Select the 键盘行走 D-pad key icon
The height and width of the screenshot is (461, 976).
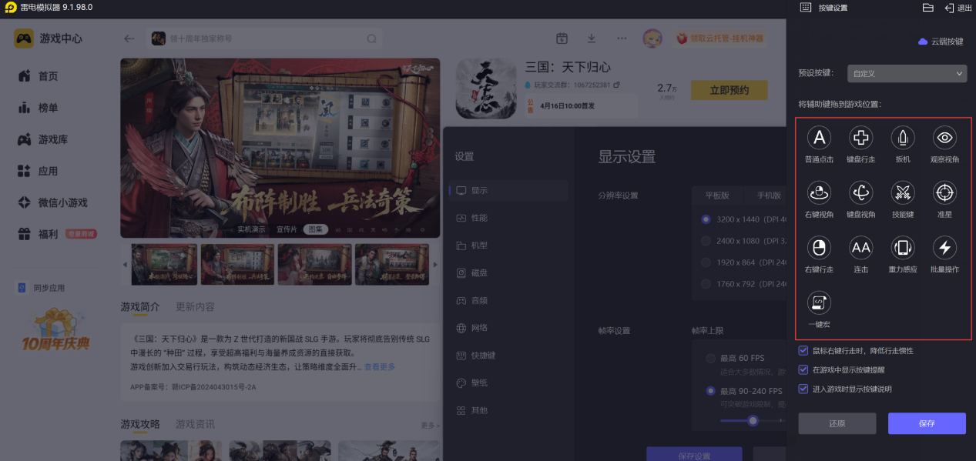(860, 138)
